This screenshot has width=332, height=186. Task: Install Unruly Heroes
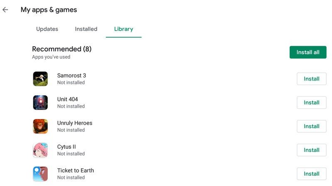pos(311,126)
